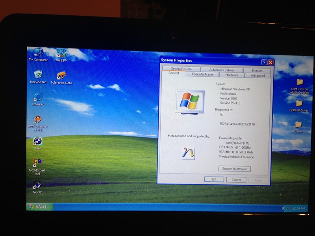The width and height of the screenshot is (315, 236).
Task: Select the WinKFP desktop shortcut
Action: coord(61,55)
